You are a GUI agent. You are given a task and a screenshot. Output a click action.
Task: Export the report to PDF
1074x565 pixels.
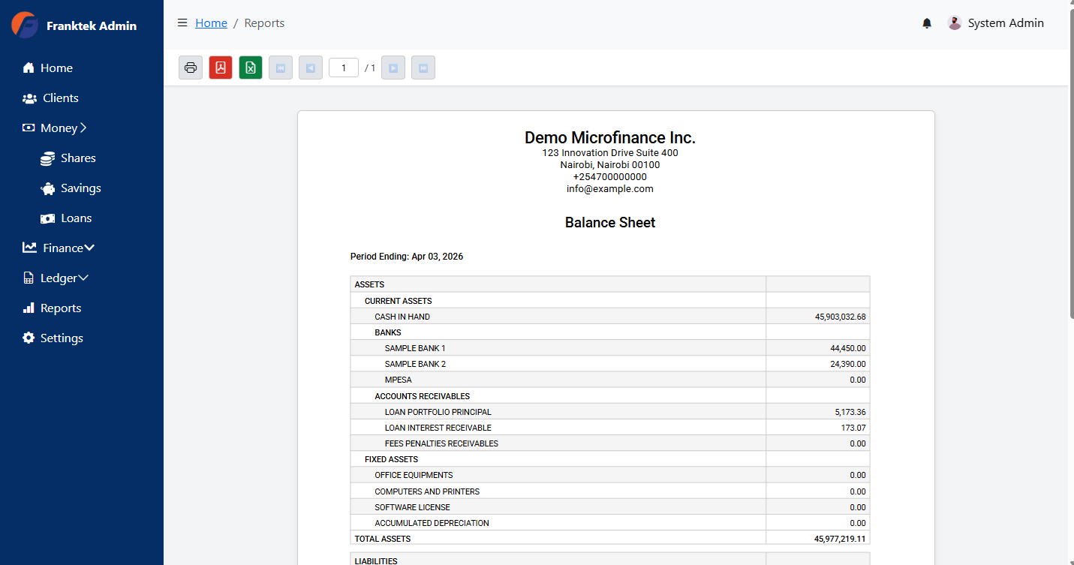[x=220, y=67]
